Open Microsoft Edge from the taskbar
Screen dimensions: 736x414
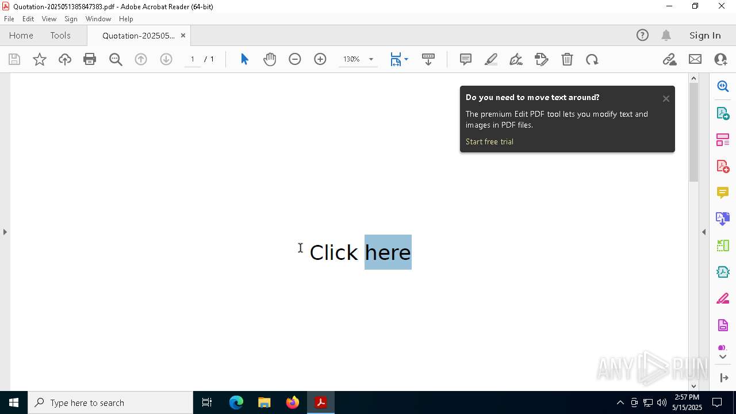[x=236, y=402]
